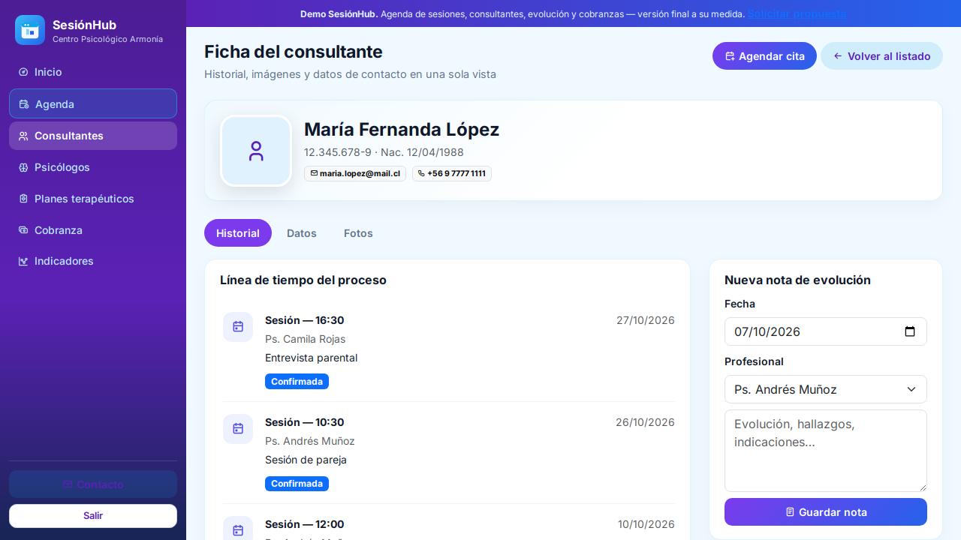Select Consultantes in the sidebar
Screen dimensions: 961x540
[93, 136]
